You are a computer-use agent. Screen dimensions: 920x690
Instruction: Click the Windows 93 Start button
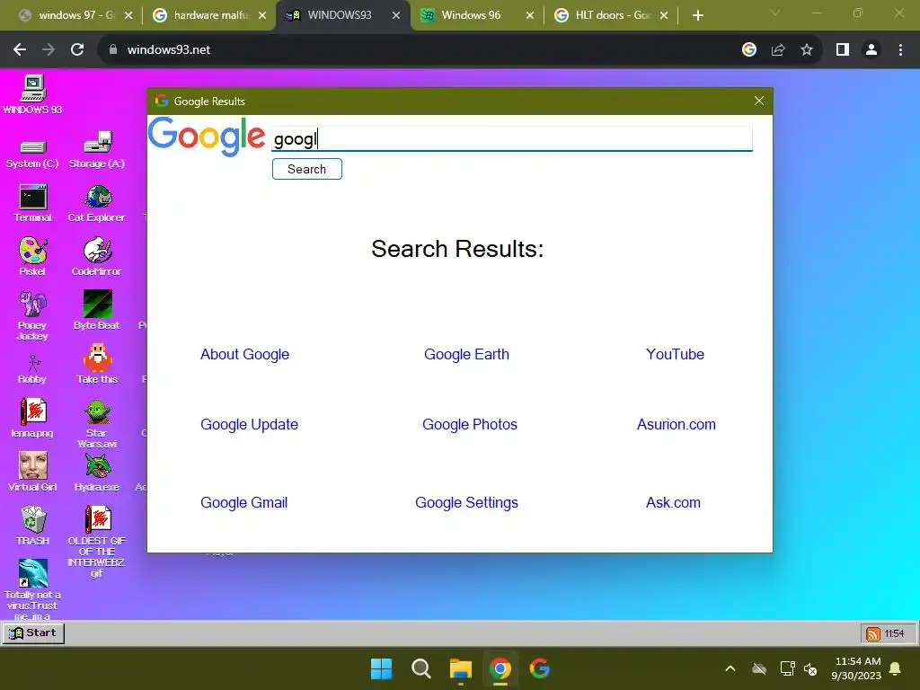coord(33,633)
